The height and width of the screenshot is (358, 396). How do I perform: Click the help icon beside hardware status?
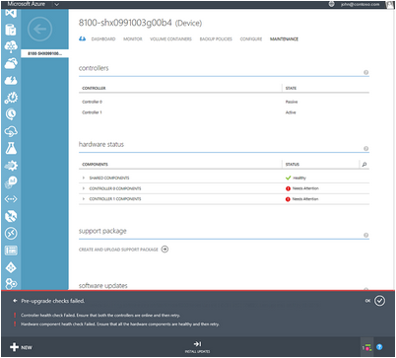tap(365, 149)
